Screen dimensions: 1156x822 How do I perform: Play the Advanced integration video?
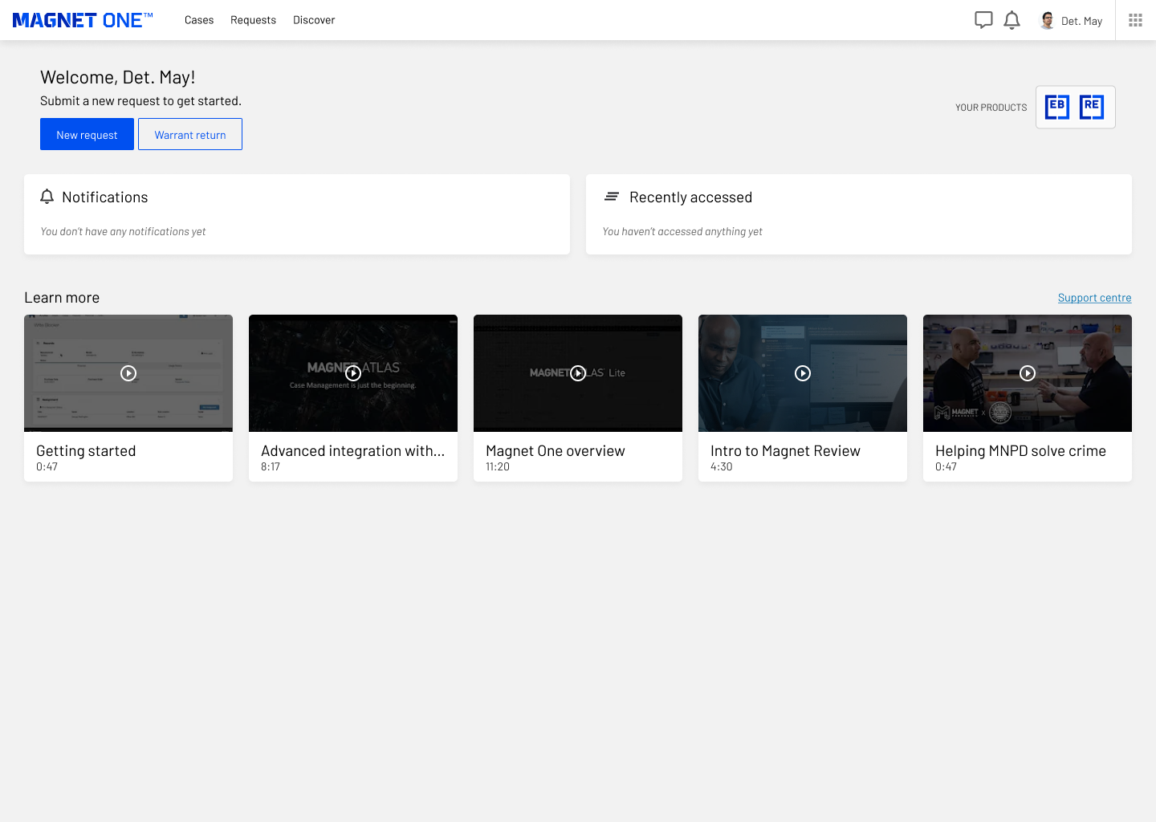pyautogui.click(x=353, y=373)
